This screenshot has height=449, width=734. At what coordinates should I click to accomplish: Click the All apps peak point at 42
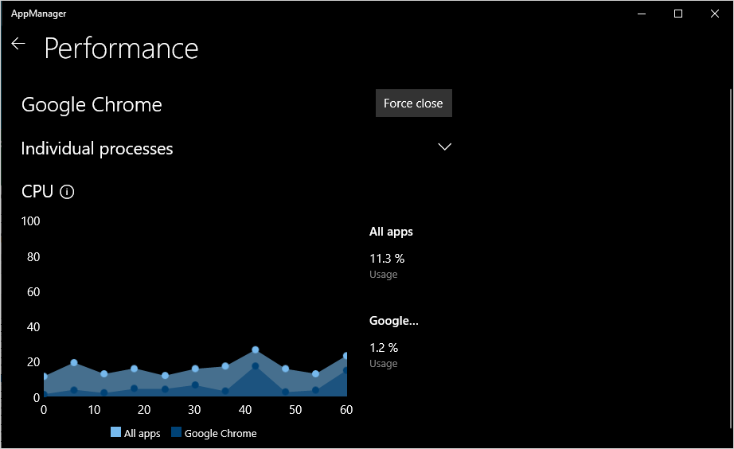click(255, 349)
